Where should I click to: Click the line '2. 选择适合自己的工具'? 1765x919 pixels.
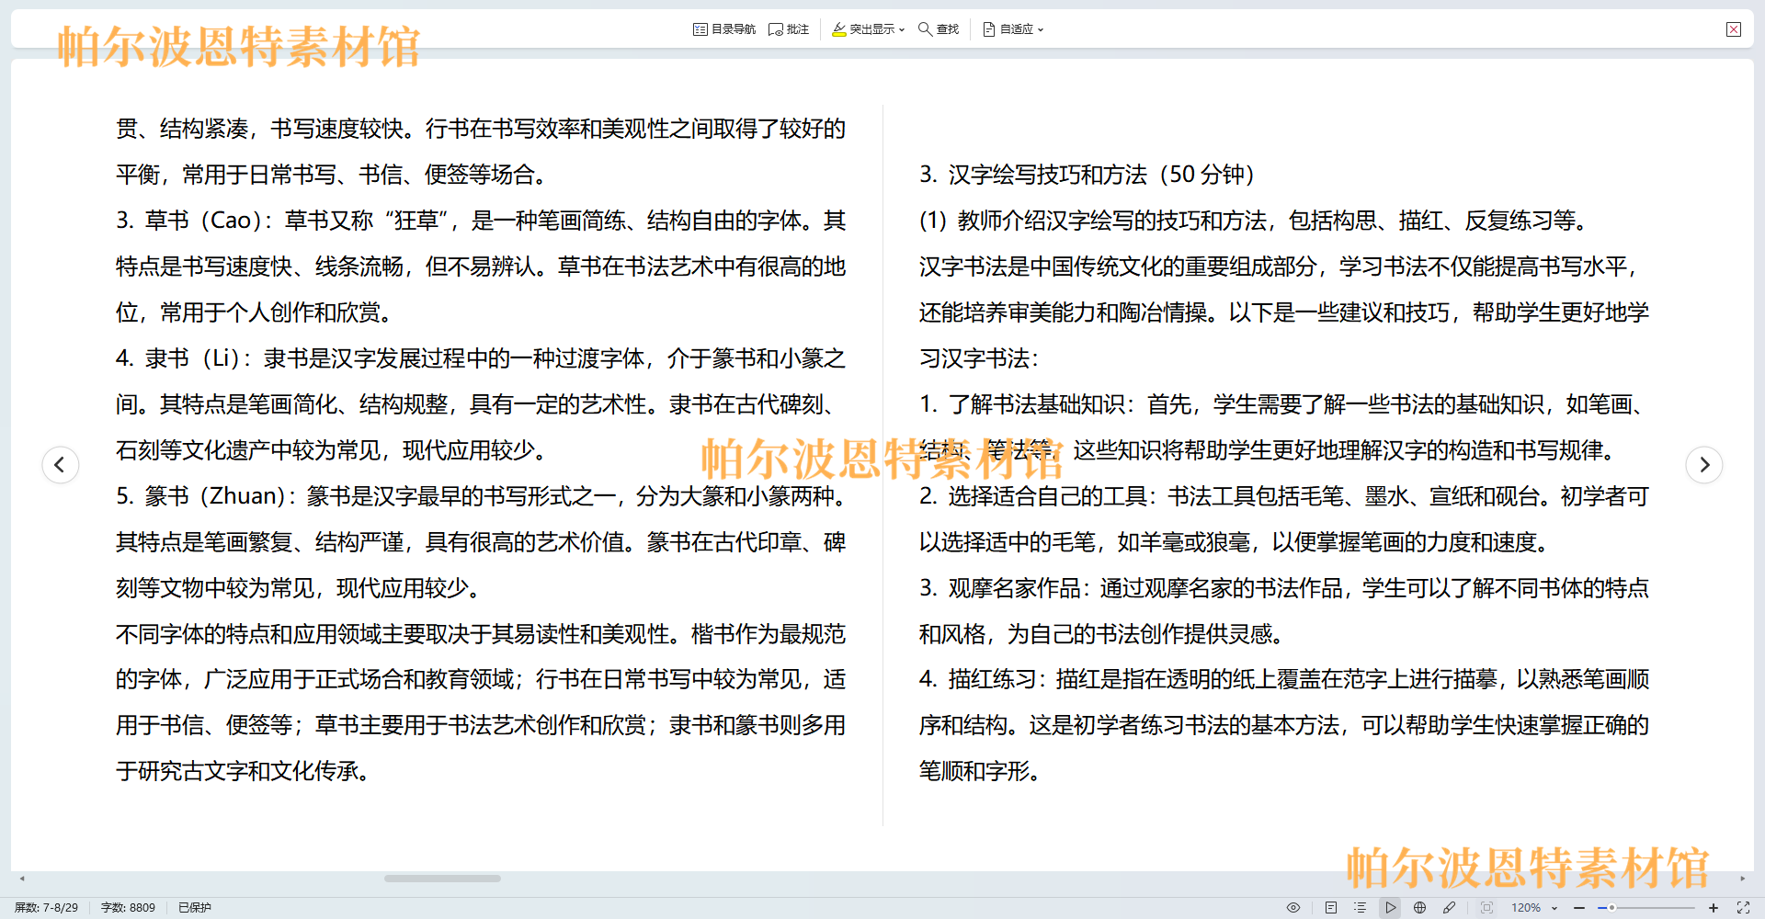coord(1284,496)
